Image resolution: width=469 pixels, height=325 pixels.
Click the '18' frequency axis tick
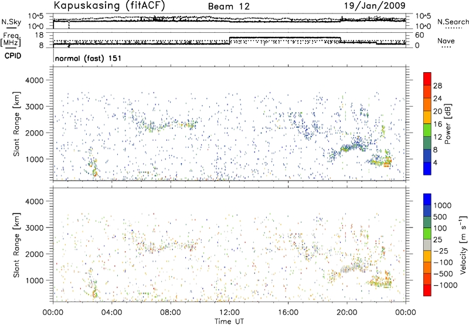(x=39, y=35)
